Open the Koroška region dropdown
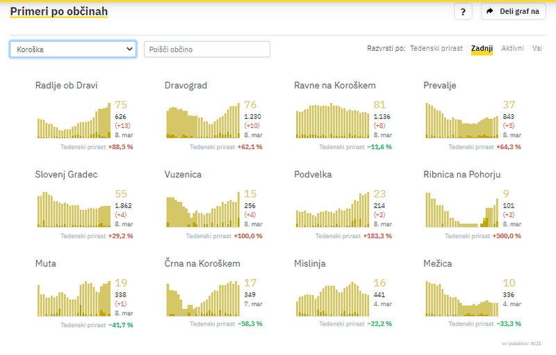 click(x=73, y=49)
